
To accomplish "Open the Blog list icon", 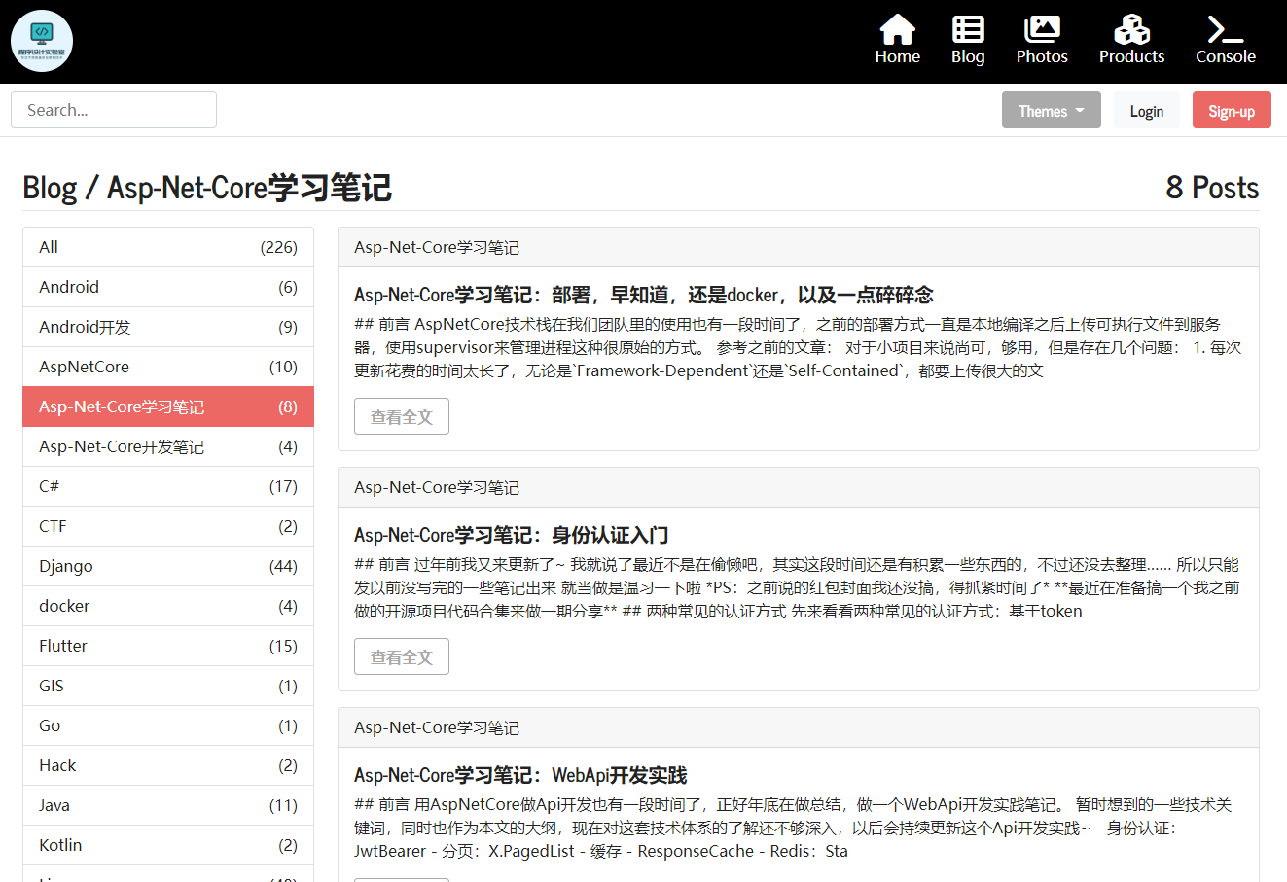I will pyautogui.click(x=968, y=41).
